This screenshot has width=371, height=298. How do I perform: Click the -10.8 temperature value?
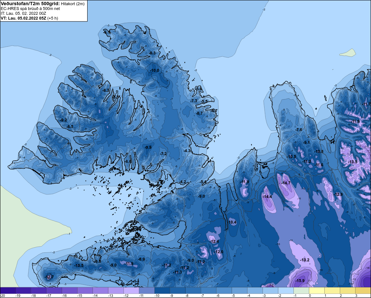tap(319, 151)
